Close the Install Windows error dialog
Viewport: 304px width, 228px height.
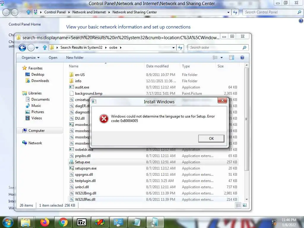coord(222,100)
